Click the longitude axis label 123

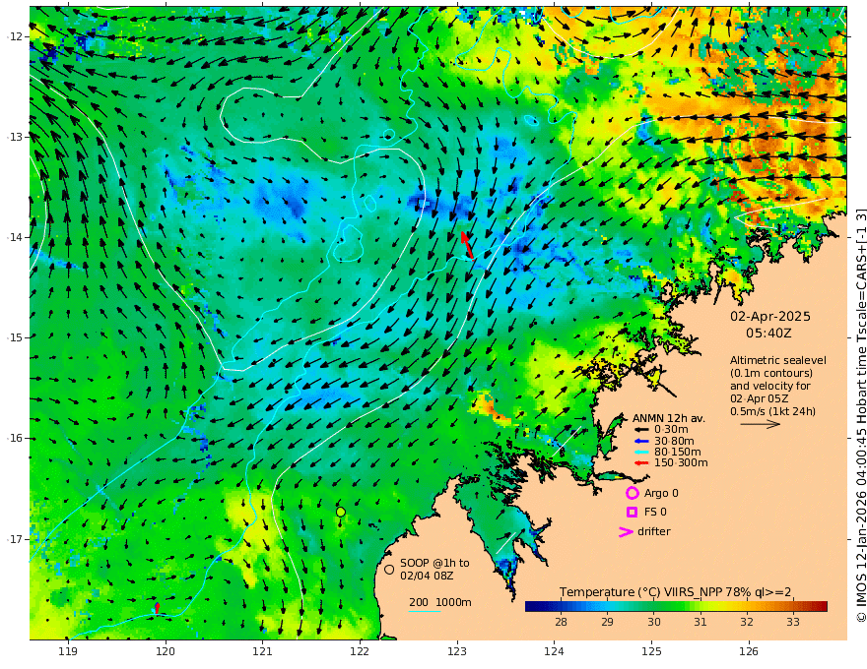tap(457, 651)
